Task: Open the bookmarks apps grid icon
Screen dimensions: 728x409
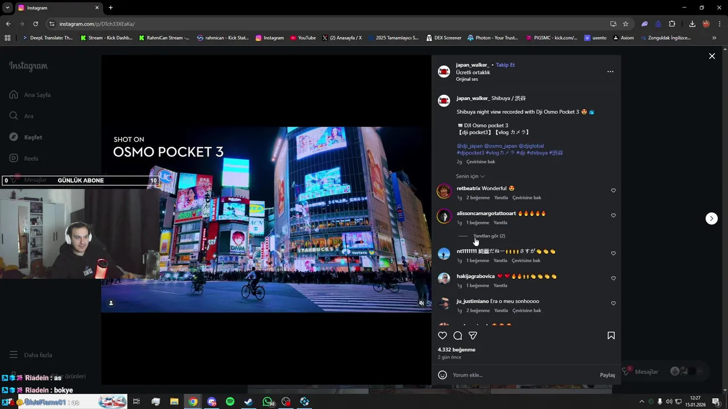Action: click(7, 38)
